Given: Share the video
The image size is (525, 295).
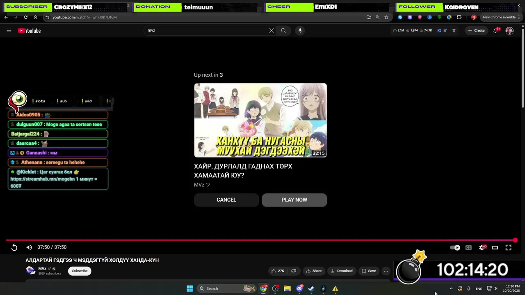Looking at the screenshot, I should (x=314, y=271).
